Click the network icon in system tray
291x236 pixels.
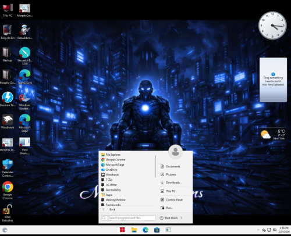pyautogui.click(x=269, y=230)
